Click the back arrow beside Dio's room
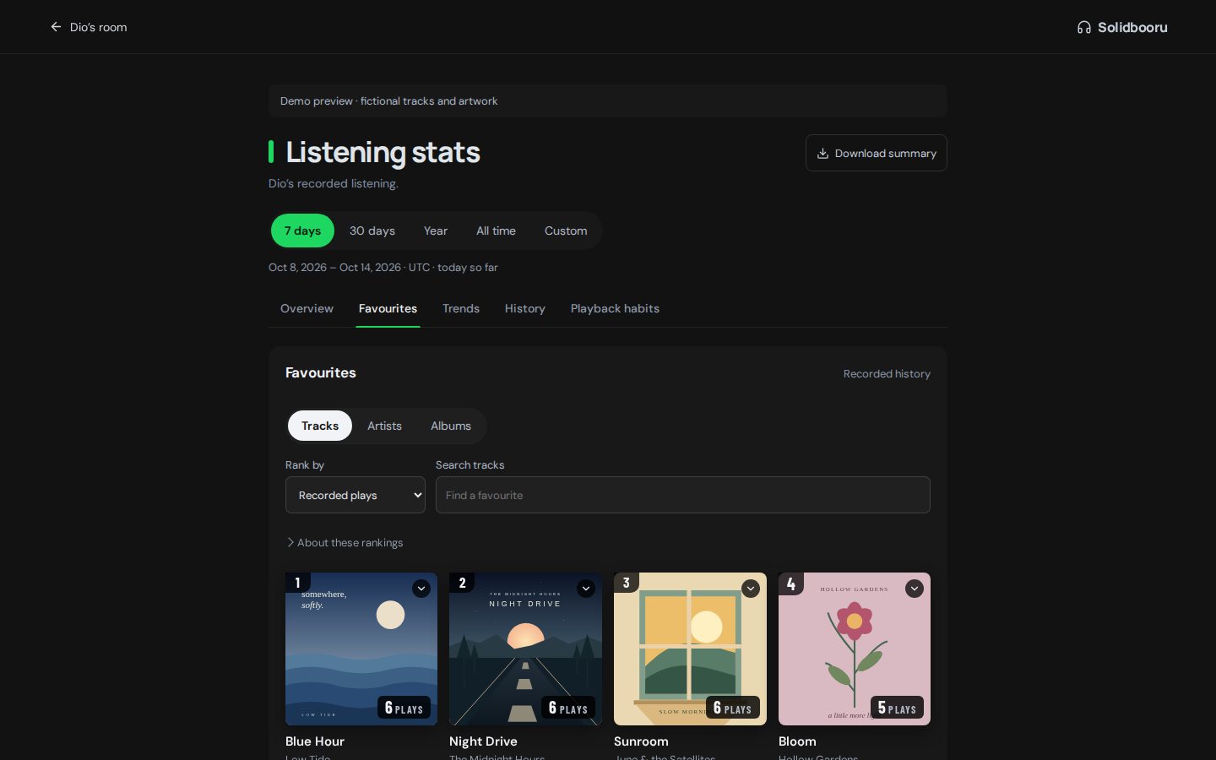The height and width of the screenshot is (760, 1216). pos(56,27)
